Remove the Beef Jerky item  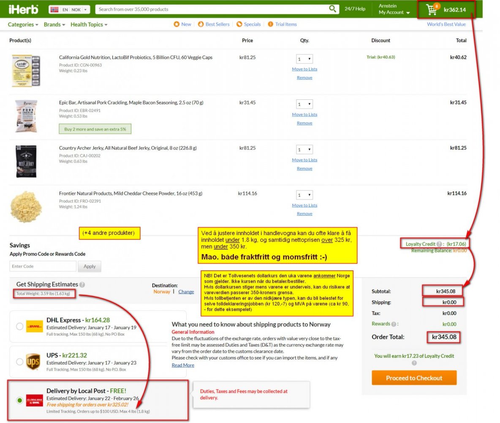[304, 168]
